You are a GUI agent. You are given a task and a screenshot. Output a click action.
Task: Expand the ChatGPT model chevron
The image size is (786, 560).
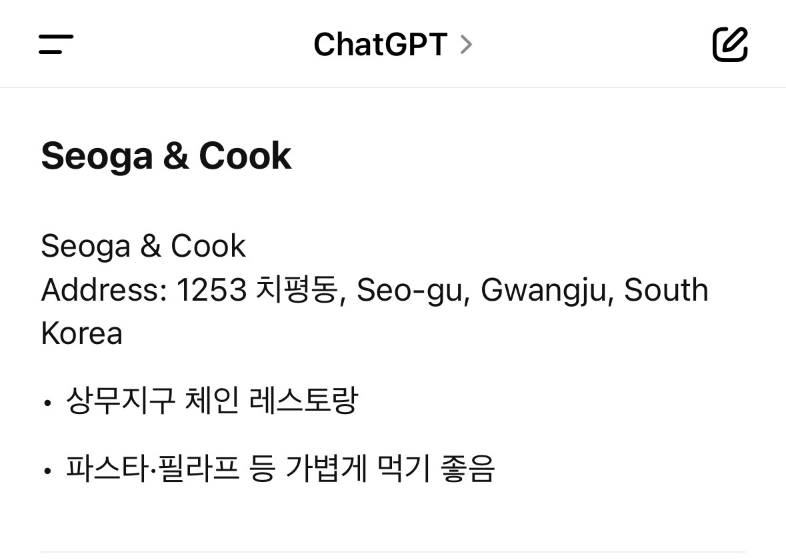pyautogui.click(x=466, y=45)
